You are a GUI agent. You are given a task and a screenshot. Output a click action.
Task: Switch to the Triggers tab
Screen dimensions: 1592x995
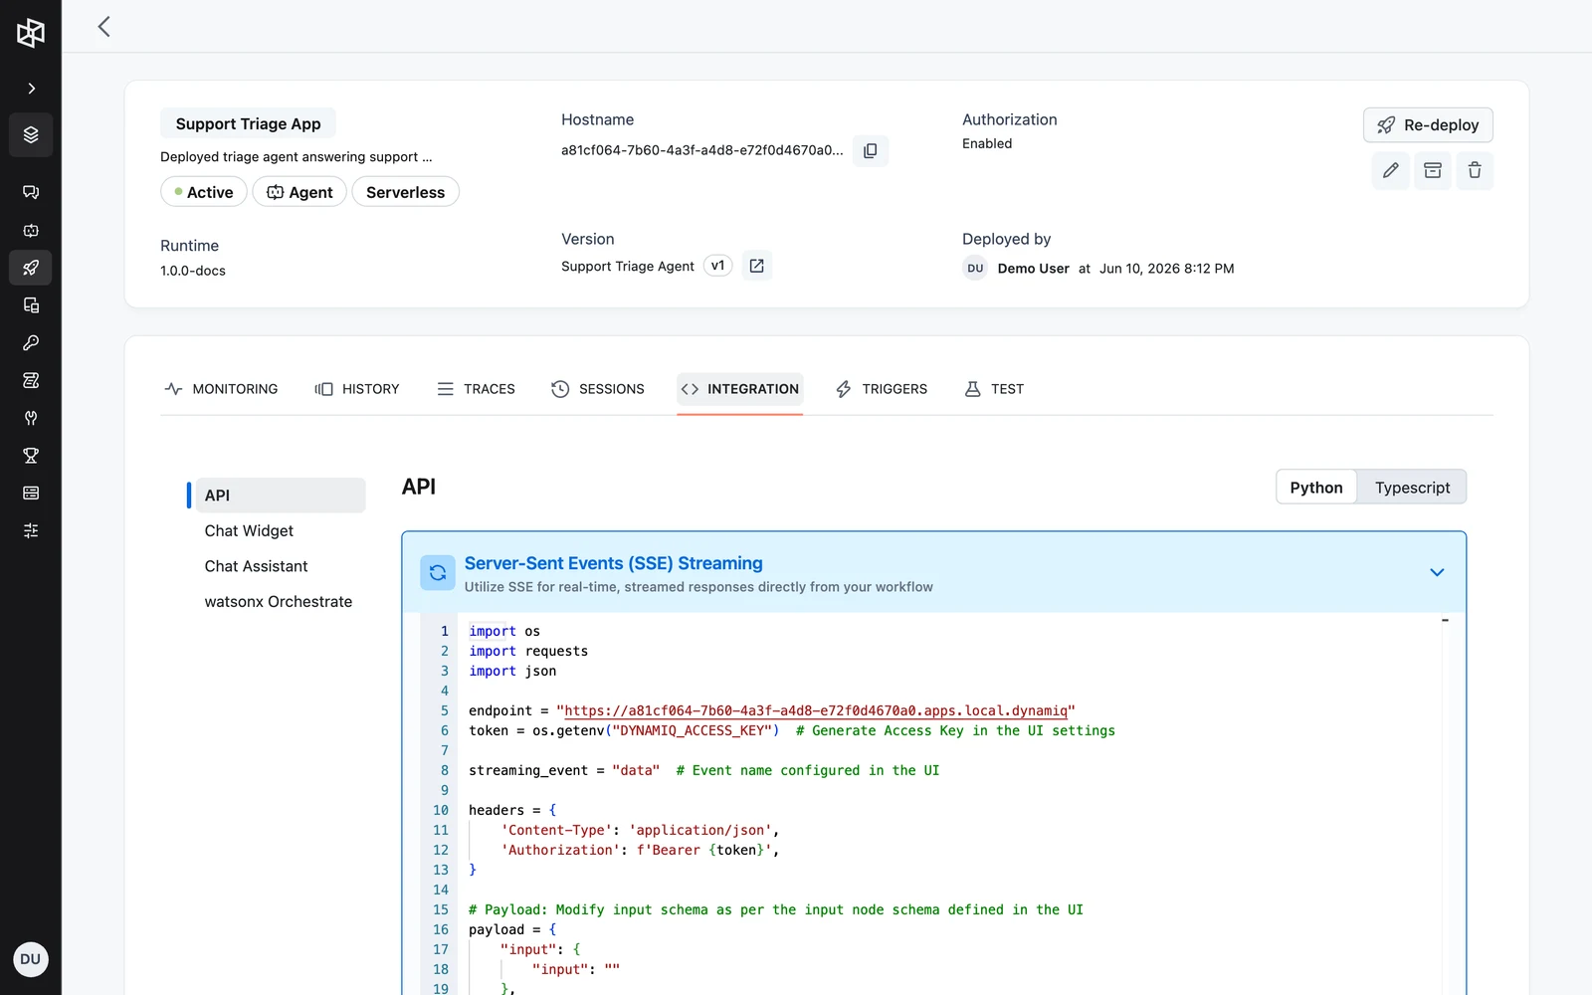point(882,389)
